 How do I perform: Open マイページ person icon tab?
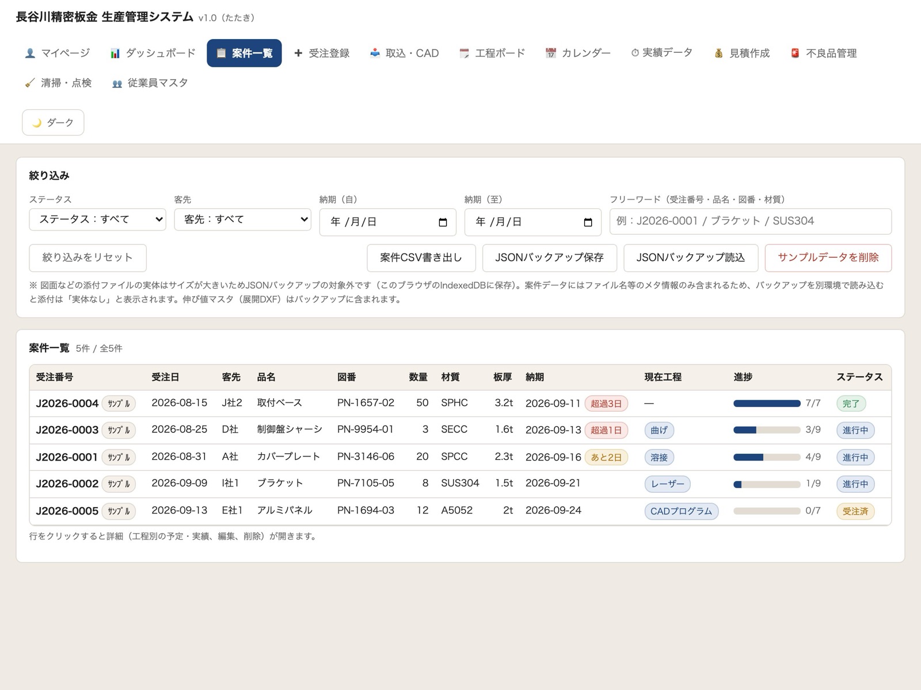(30, 53)
